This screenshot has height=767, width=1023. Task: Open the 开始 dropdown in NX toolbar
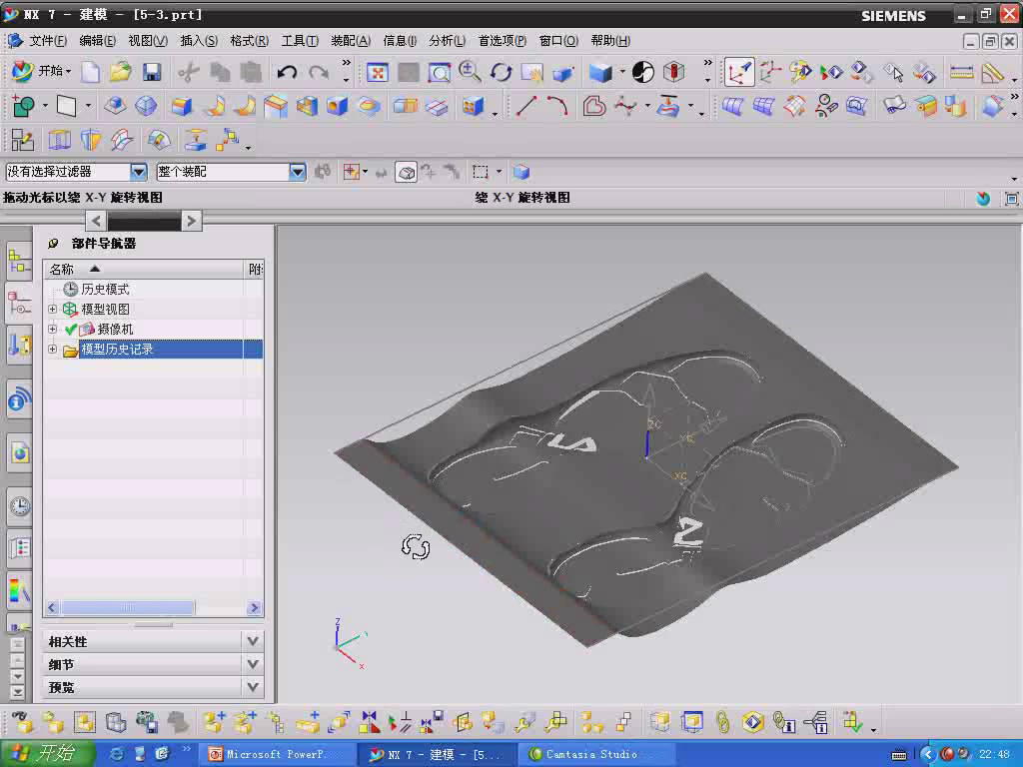[x=42, y=71]
